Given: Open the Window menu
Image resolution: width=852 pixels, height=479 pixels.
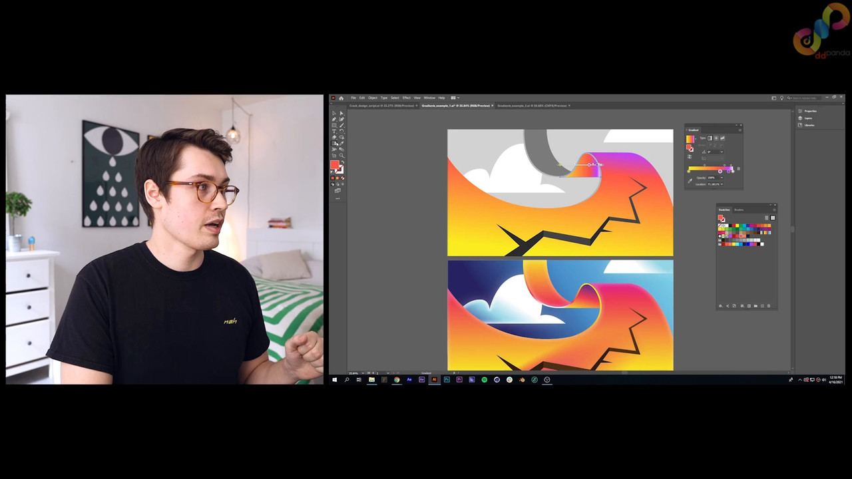Looking at the screenshot, I should [429, 98].
